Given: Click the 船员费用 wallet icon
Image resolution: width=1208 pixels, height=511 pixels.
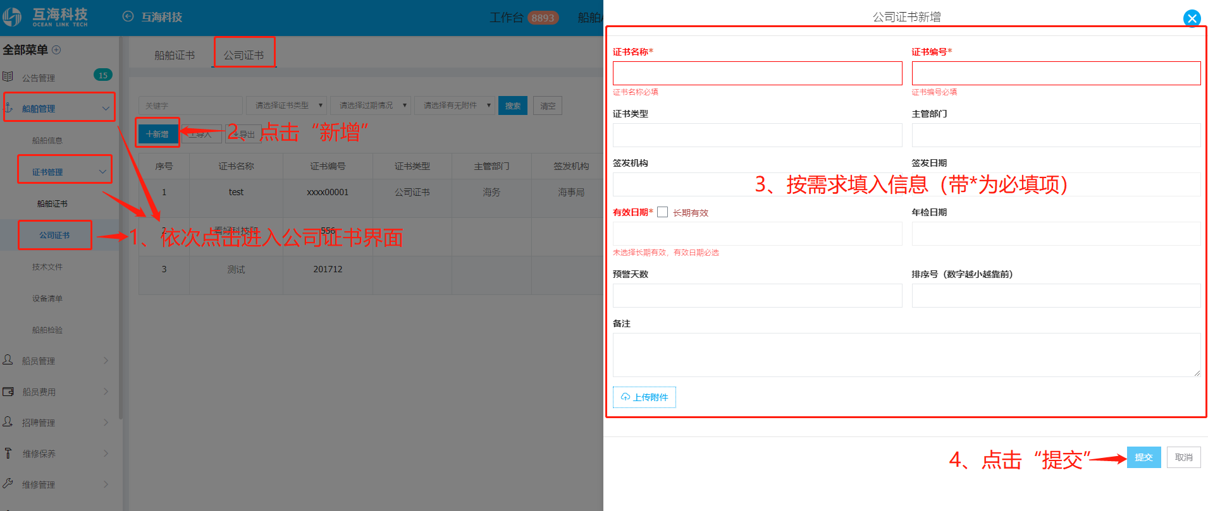Looking at the screenshot, I should 8,391.
